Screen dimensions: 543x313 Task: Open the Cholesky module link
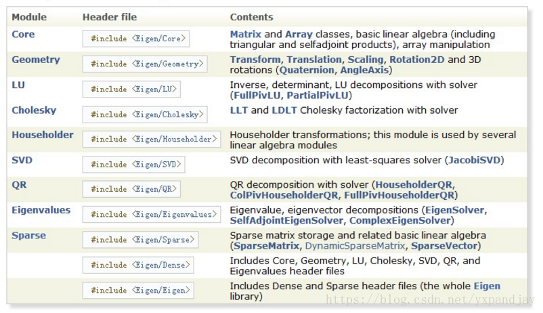coord(34,110)
